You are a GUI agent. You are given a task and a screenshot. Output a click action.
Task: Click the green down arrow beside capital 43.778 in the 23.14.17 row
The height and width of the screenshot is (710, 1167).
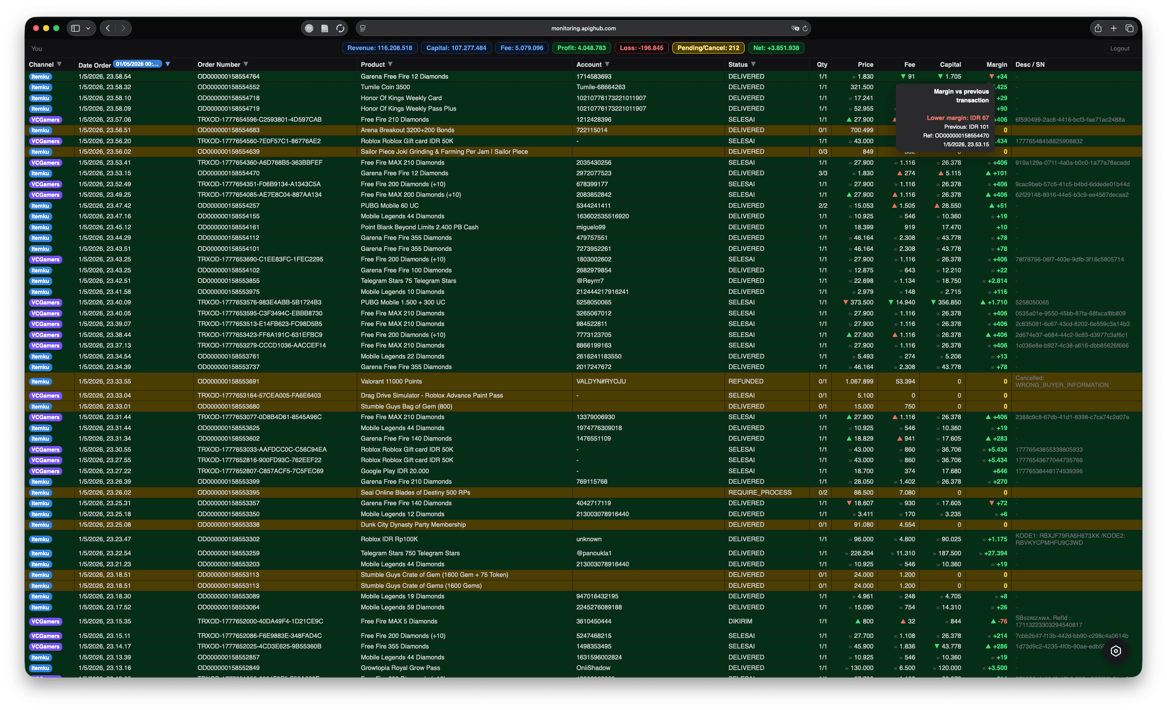pyautogui.click(x=936, y=647)
